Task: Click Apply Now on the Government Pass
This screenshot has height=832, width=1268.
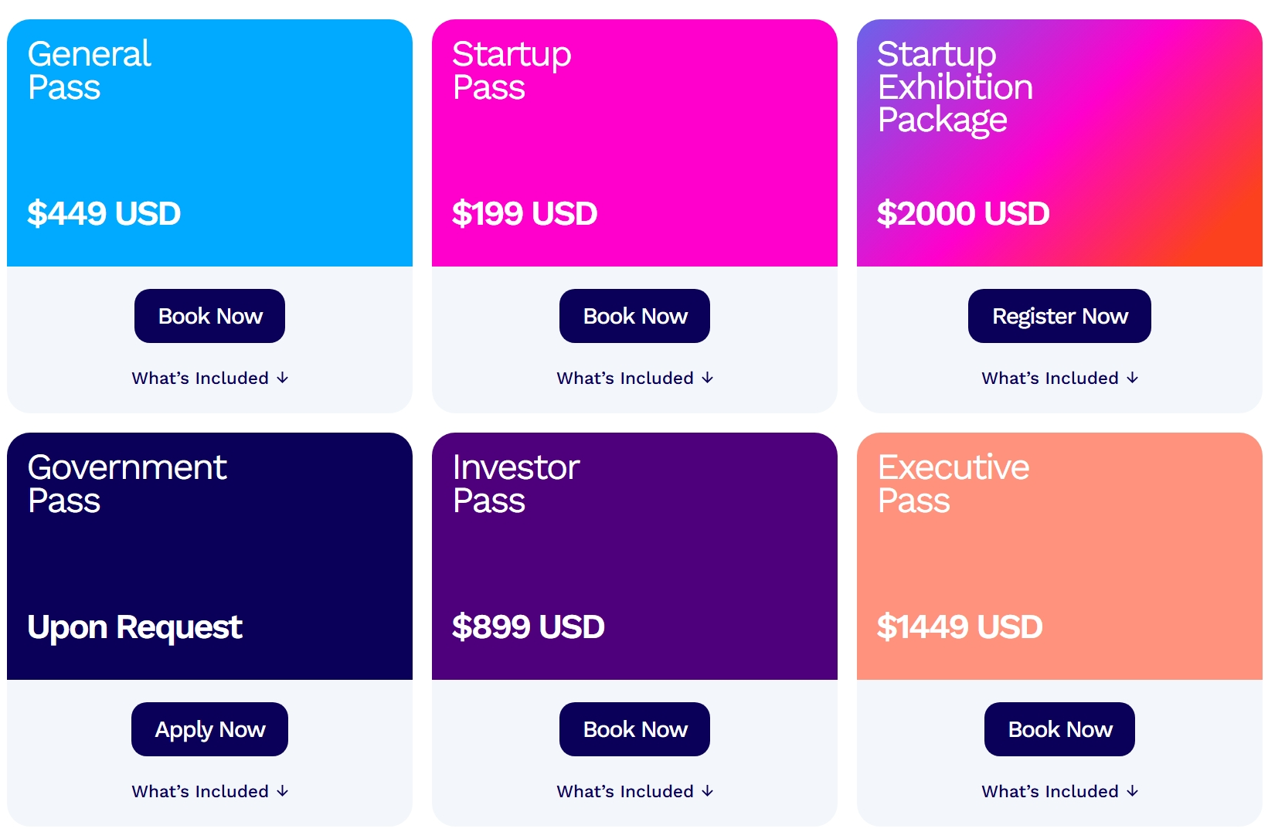Action: point(209,728)
